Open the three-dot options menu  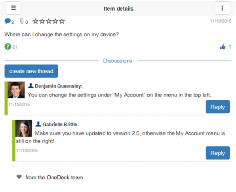pyautogui.click(x=222, y=8)
